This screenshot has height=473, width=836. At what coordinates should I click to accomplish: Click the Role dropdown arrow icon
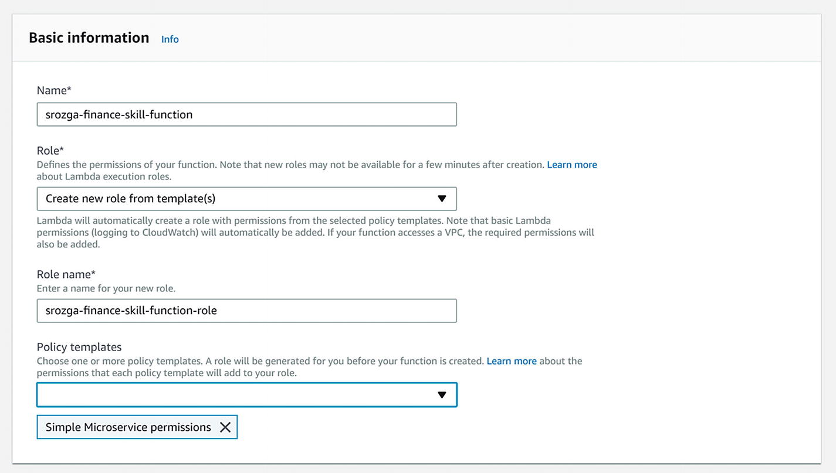click(442, 199)
